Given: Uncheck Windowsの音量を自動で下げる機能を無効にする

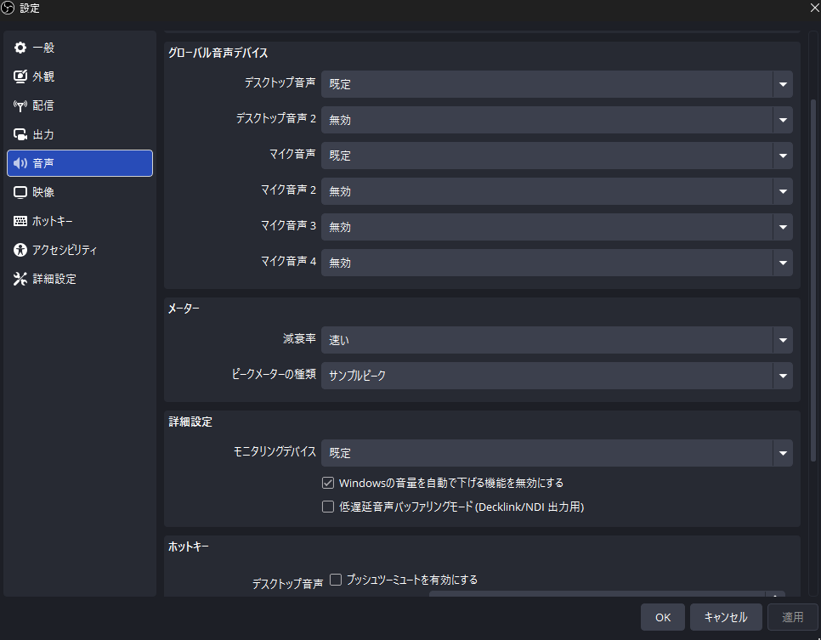Looking at the screenshot, I should (x=328, y=483).
